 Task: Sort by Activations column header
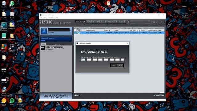(x=151, y=28)
